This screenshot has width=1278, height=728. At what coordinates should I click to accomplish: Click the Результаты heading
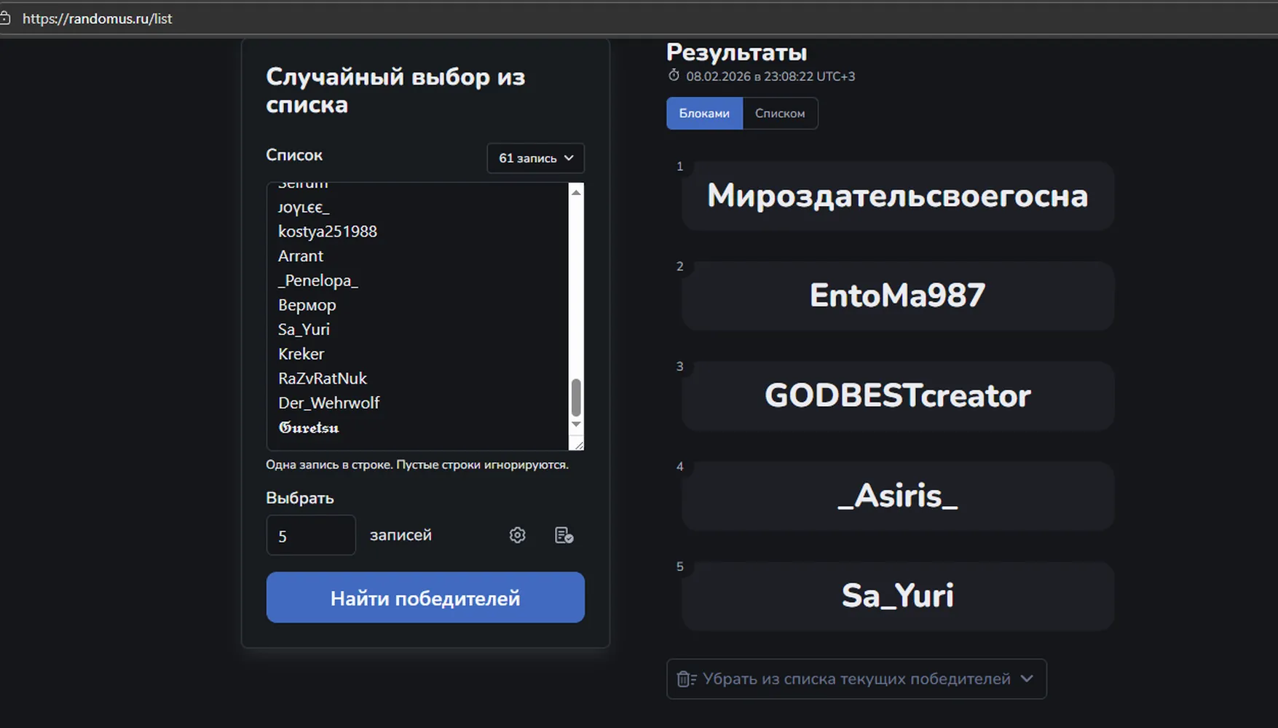736,52
